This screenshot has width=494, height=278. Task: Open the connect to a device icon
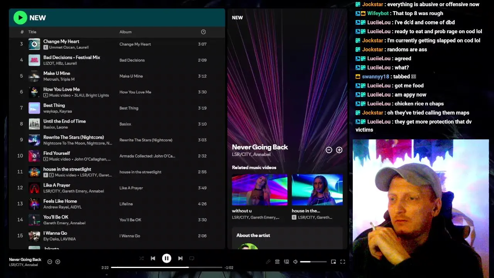tap(286, 262)
